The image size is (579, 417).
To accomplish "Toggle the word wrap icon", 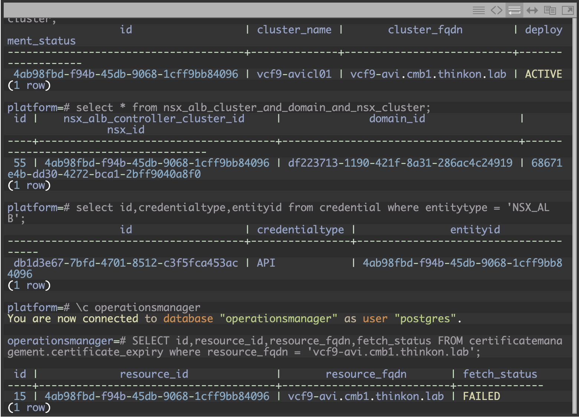I will tap(514, 10).
